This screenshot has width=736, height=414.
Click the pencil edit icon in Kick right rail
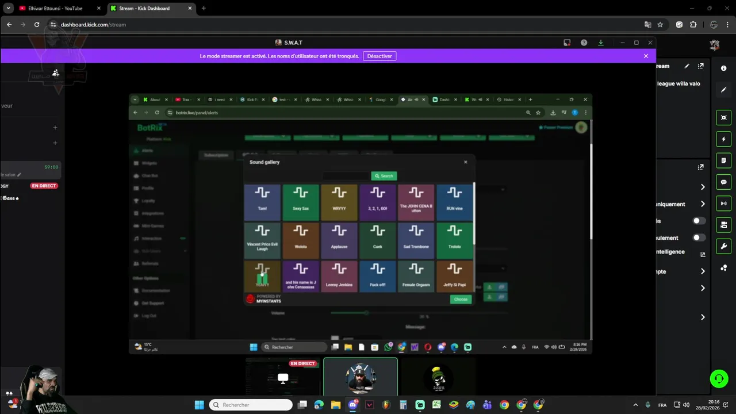coord(723,90)
